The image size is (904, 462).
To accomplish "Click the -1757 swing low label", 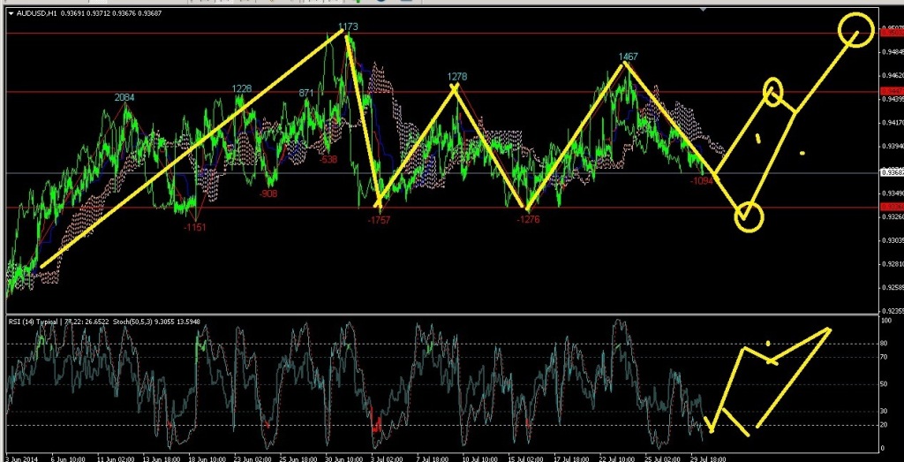I will (378, 218).
